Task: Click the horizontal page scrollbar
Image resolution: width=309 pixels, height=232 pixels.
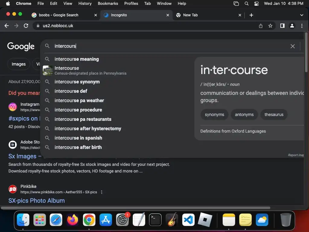Action: point(135,208)
